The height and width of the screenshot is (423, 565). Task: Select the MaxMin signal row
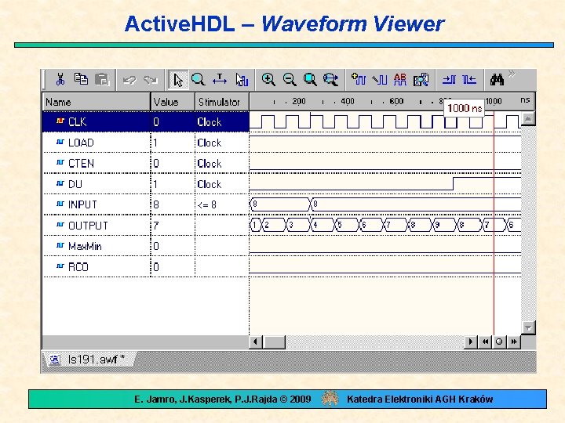click(x=146, y=246)
